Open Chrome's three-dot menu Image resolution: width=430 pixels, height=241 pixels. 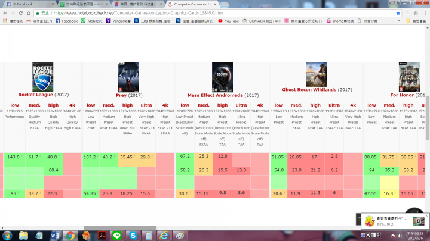tap(425, 13)
